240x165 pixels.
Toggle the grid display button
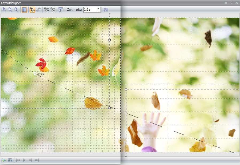tap(24, 10)
